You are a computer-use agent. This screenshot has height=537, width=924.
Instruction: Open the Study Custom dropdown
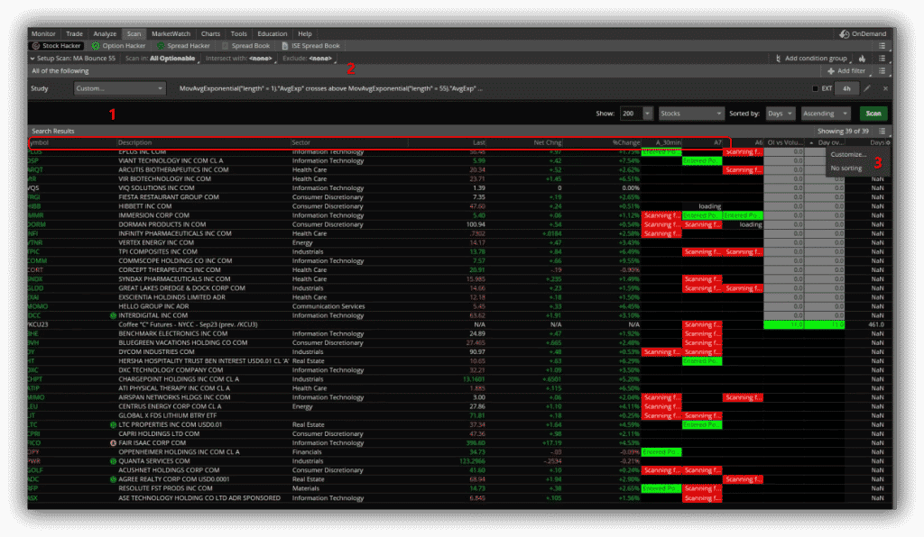coord(120,88)
